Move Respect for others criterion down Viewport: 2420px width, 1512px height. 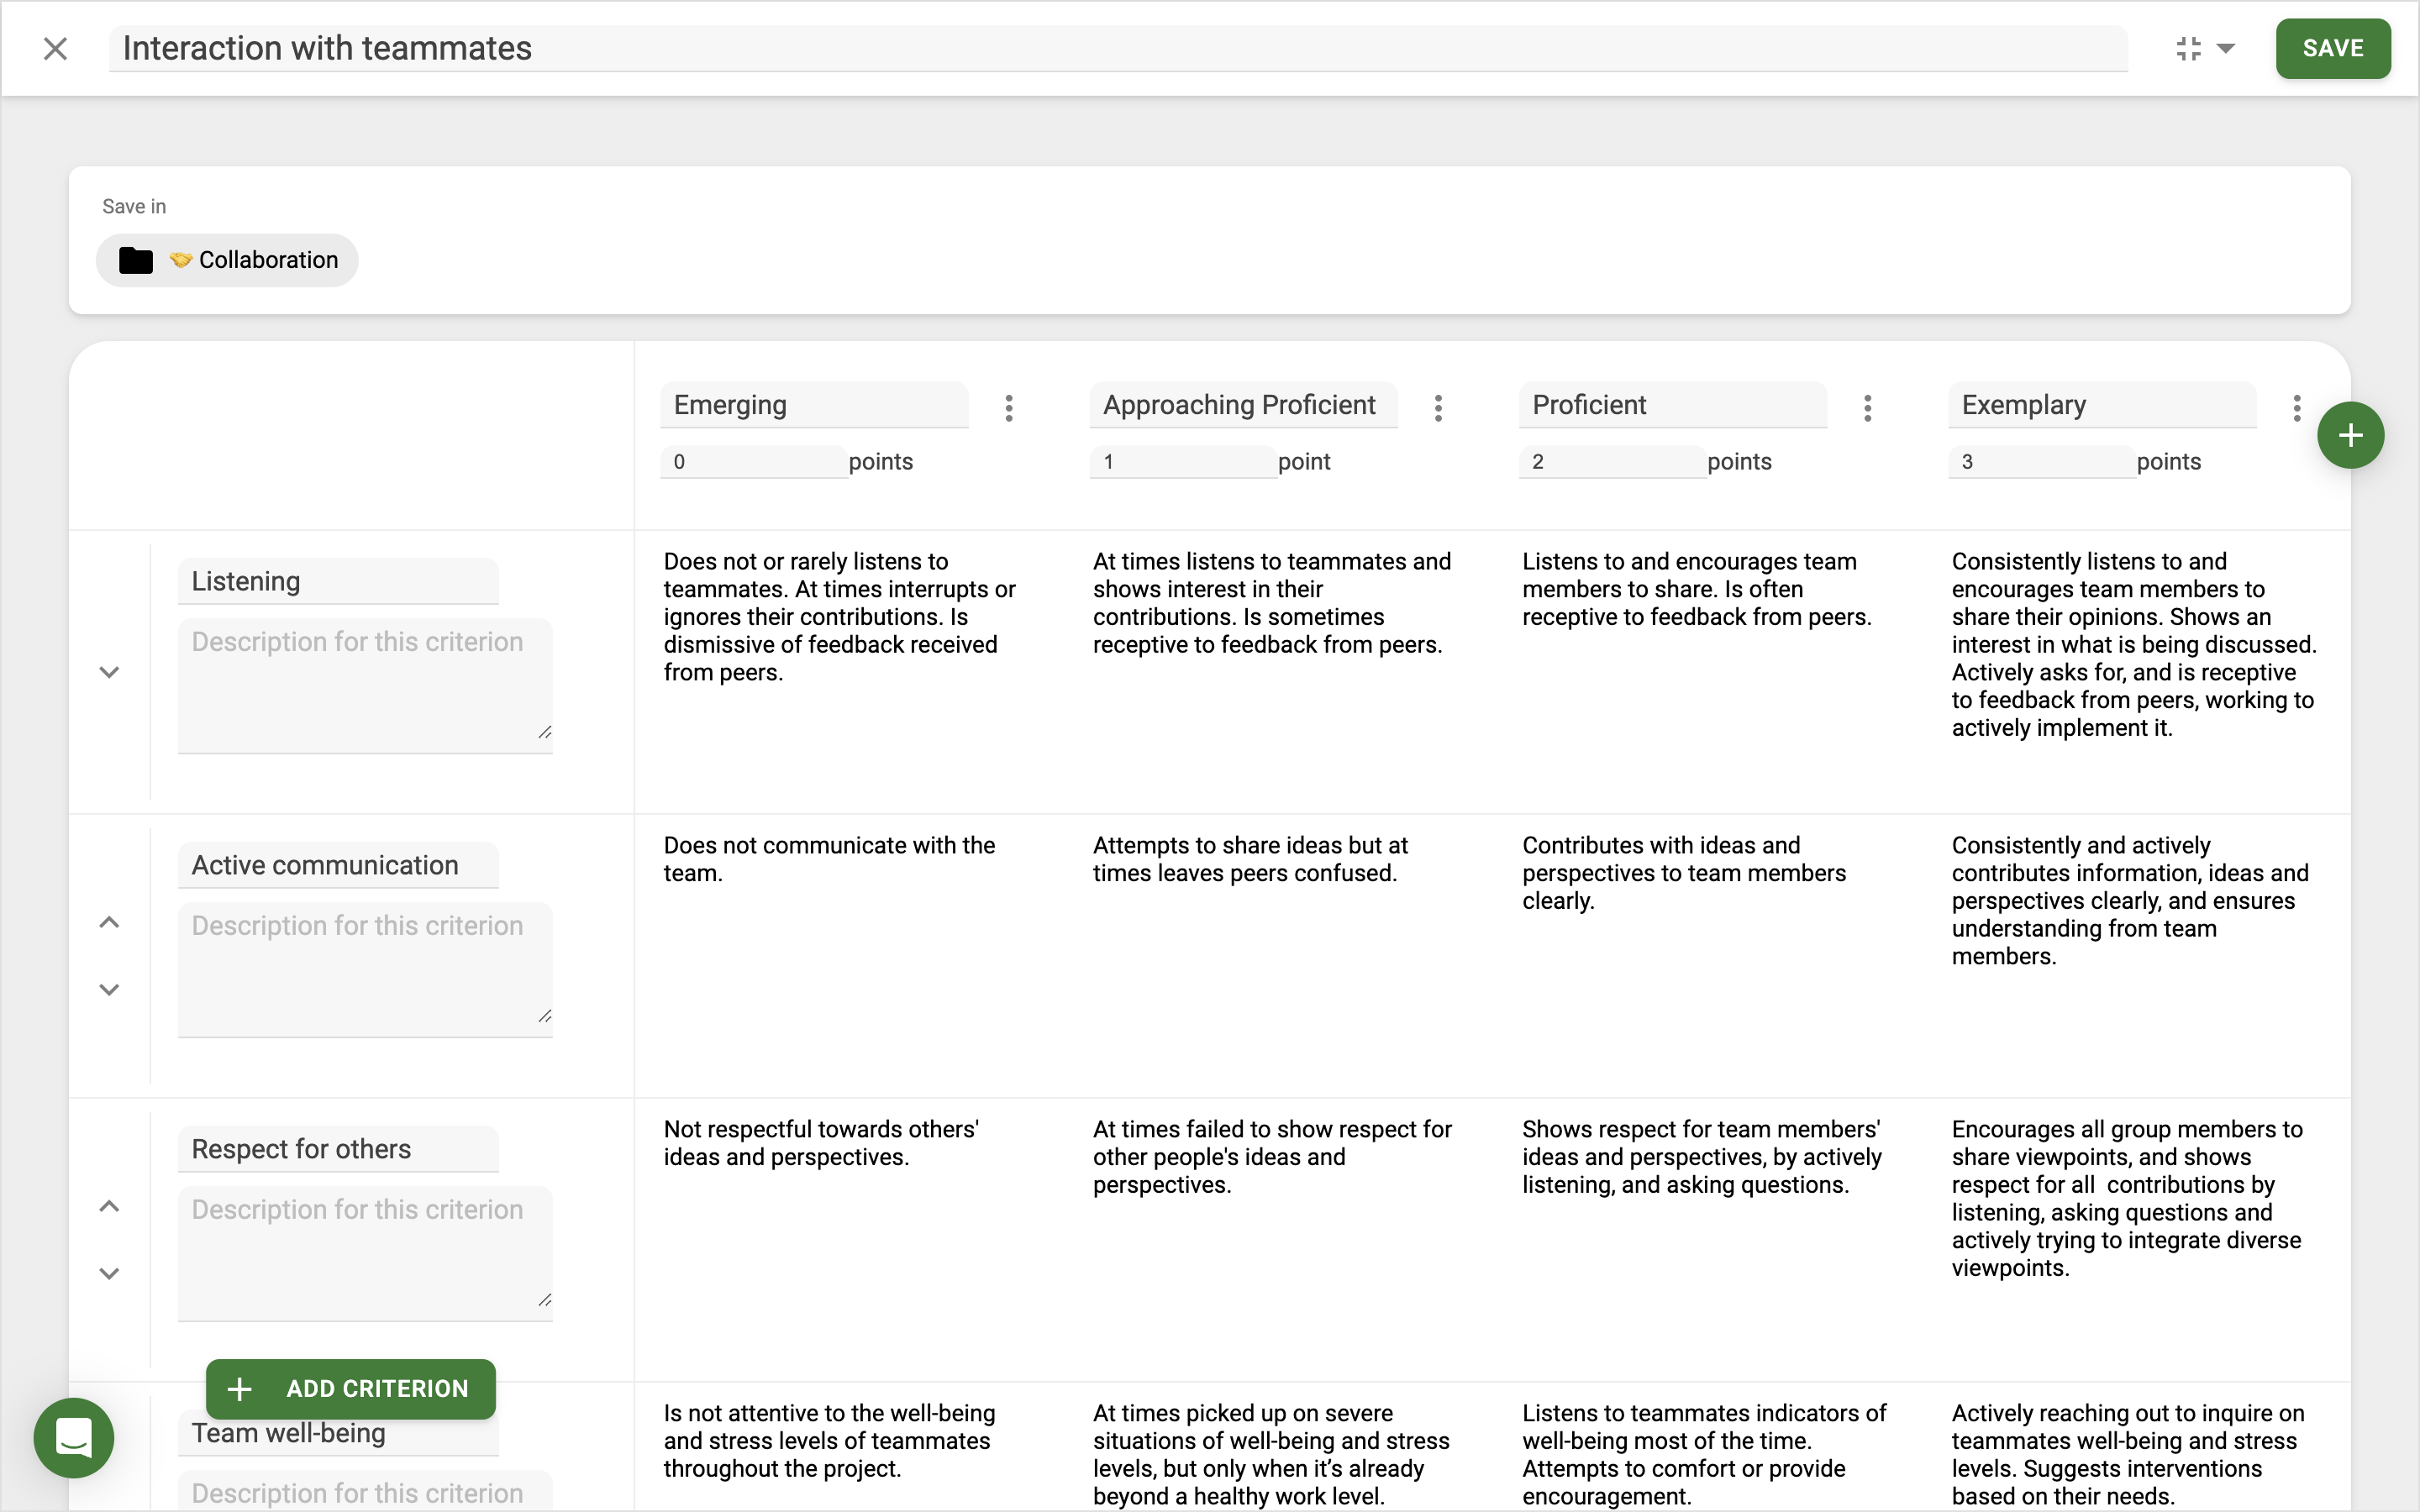(x=109, y=1273)
